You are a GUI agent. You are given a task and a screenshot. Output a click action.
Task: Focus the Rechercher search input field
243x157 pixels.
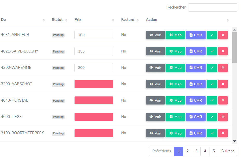pyautogui.click(x=212, y=8)
